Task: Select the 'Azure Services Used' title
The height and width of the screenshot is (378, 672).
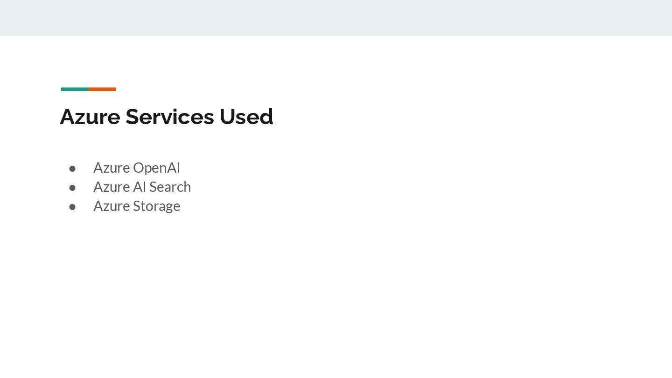Action: (167, 117)
